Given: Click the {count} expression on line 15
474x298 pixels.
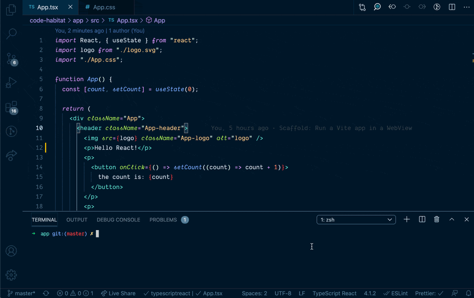Looking at the screenshot, I should pos(161,177).
